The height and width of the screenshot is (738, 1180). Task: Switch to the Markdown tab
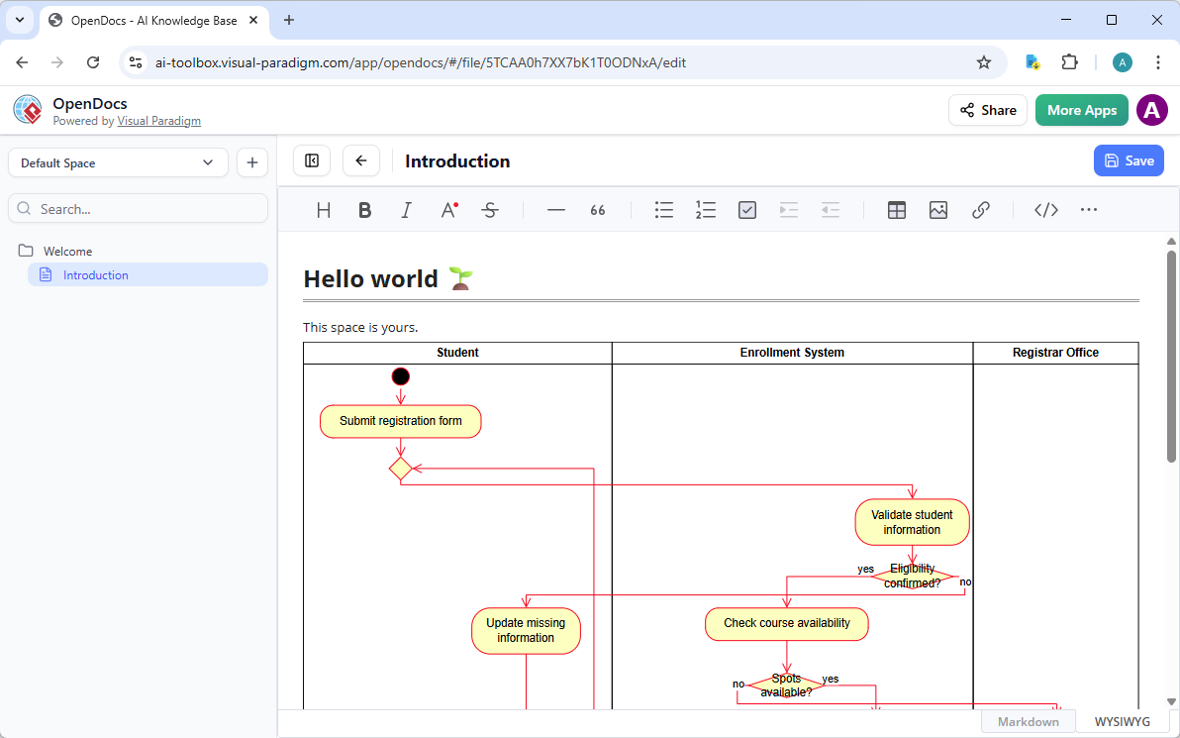(1028, 720)
